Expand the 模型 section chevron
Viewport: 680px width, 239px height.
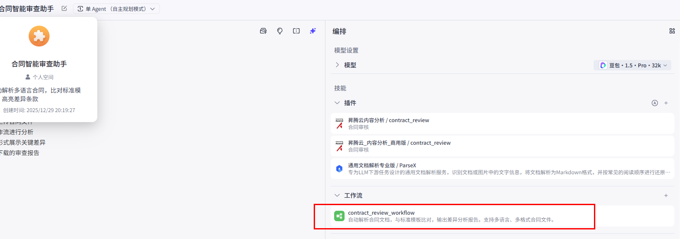337,65
